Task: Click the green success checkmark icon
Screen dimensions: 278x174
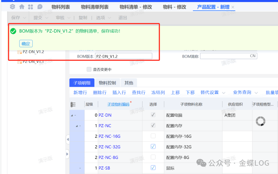Action: coord(13,31)
